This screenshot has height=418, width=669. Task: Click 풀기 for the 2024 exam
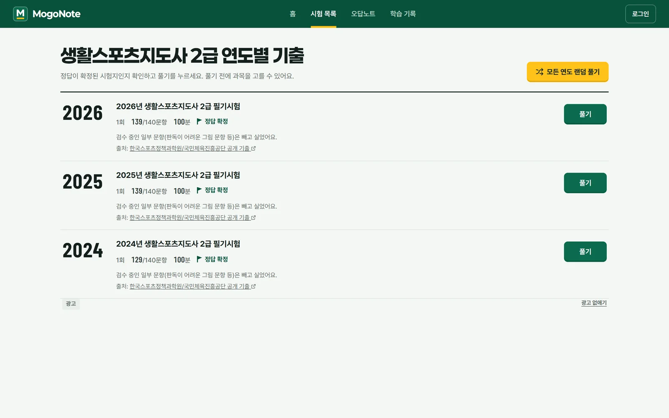[585, 252]
